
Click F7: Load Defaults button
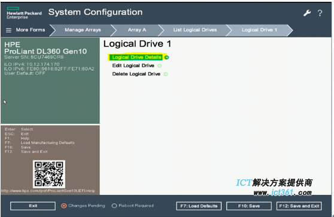[x=199, y=206]
